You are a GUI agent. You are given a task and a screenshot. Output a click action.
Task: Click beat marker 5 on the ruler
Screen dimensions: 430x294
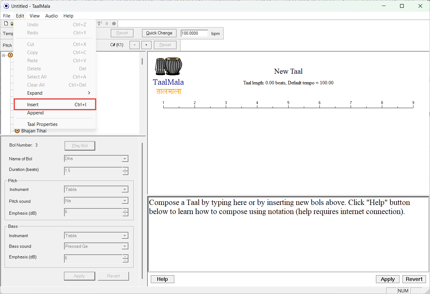pyautogui.click(x=288, y=102)
